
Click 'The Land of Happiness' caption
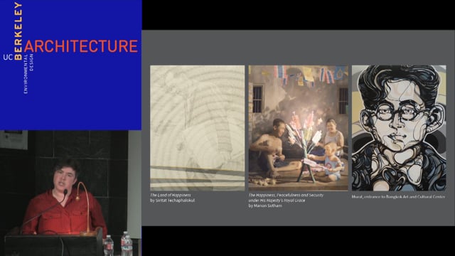click(x=171, y=195)
